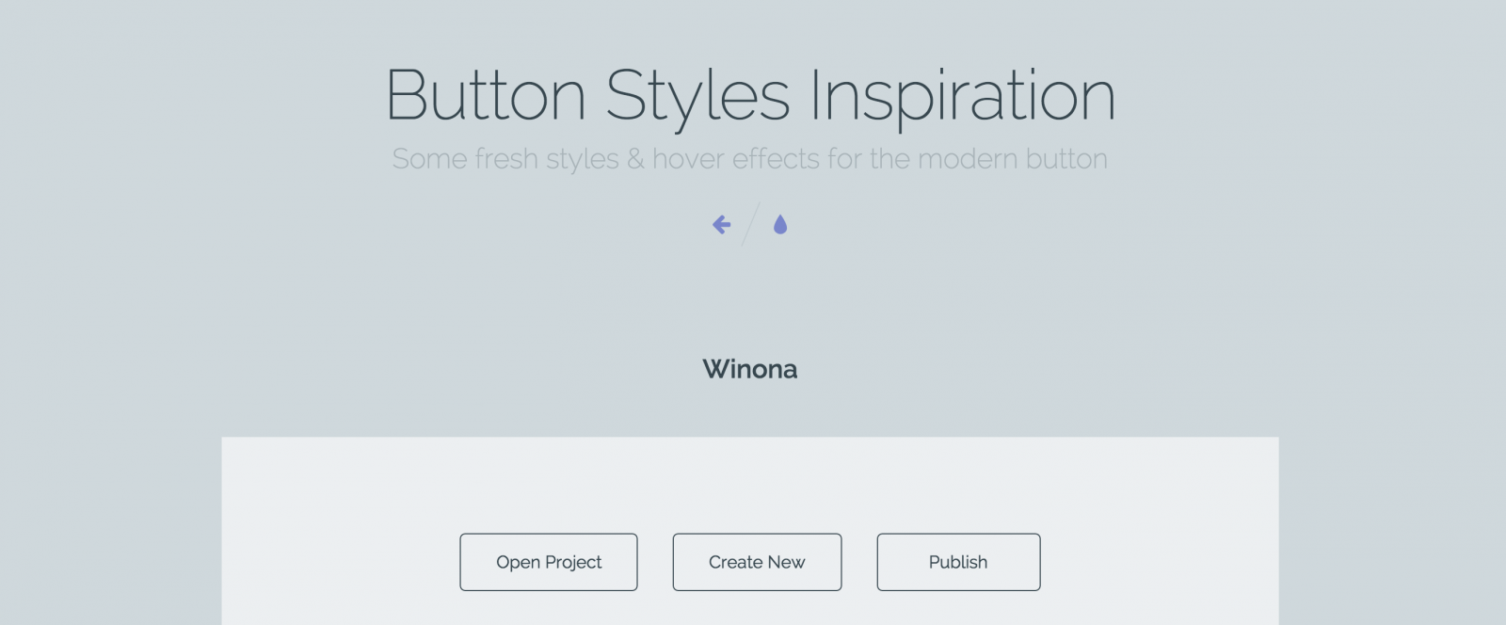1506x625 pixels.
Task: Click "modern button" text in the subtitle
Action: pos(1012,159)
